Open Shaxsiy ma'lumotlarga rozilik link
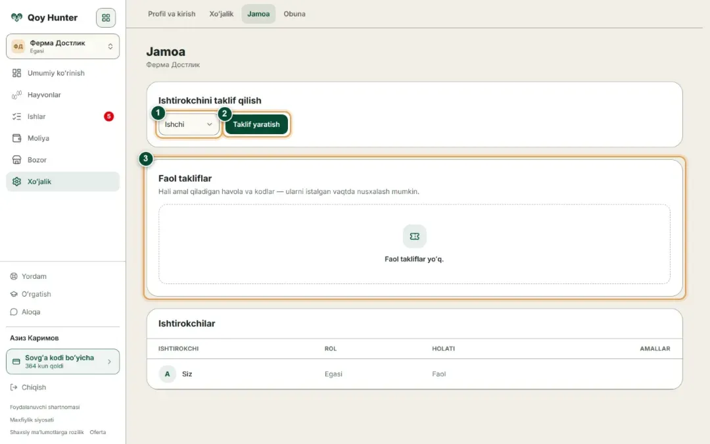The image size is (710, 444). tap(47, 432)
